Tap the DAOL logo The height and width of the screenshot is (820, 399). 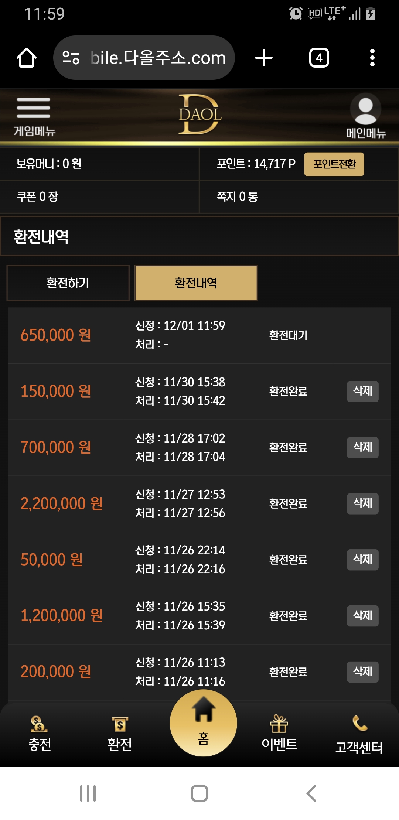coord(199,115)
